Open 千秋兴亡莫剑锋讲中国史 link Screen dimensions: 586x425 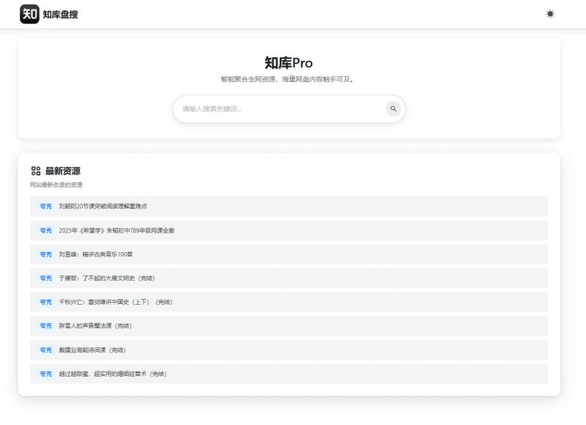coord(116,303)
